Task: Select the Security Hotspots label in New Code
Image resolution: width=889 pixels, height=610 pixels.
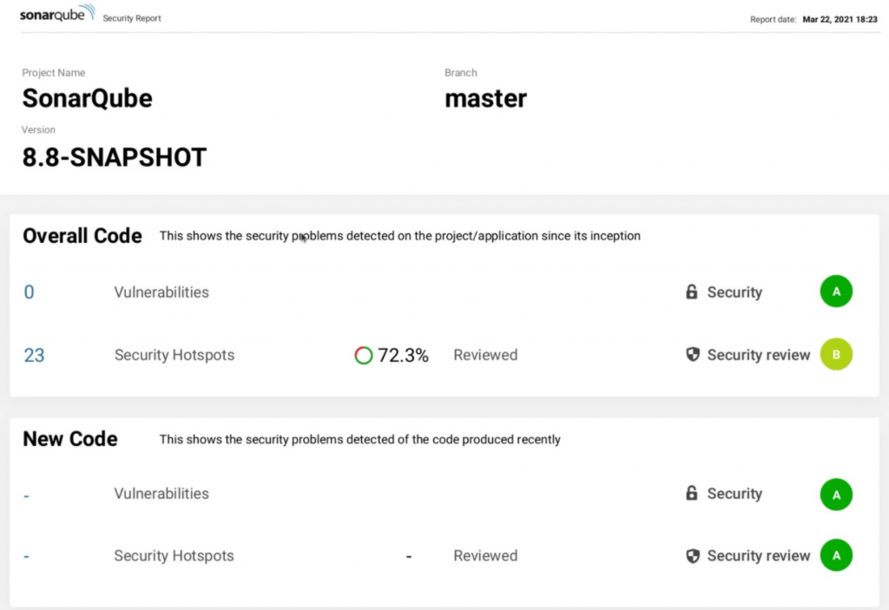Action: point(174,555)
